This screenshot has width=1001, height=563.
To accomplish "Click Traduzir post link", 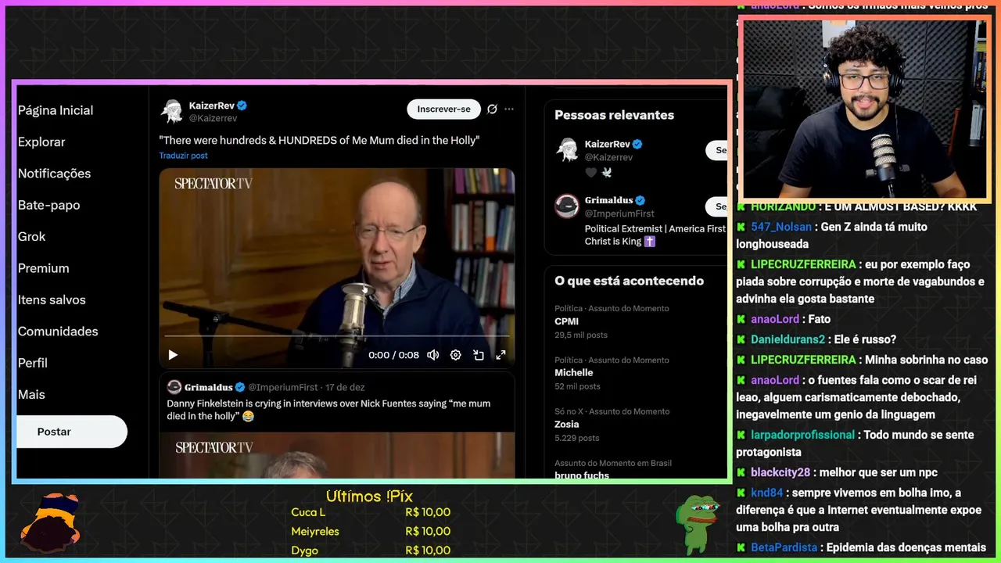I will pos(184,156).
